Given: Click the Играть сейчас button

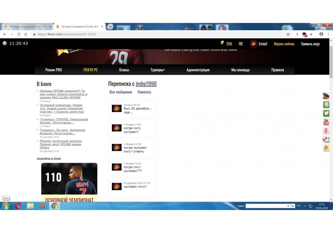Looking at the screenshot, I should [x=284, y=44].
